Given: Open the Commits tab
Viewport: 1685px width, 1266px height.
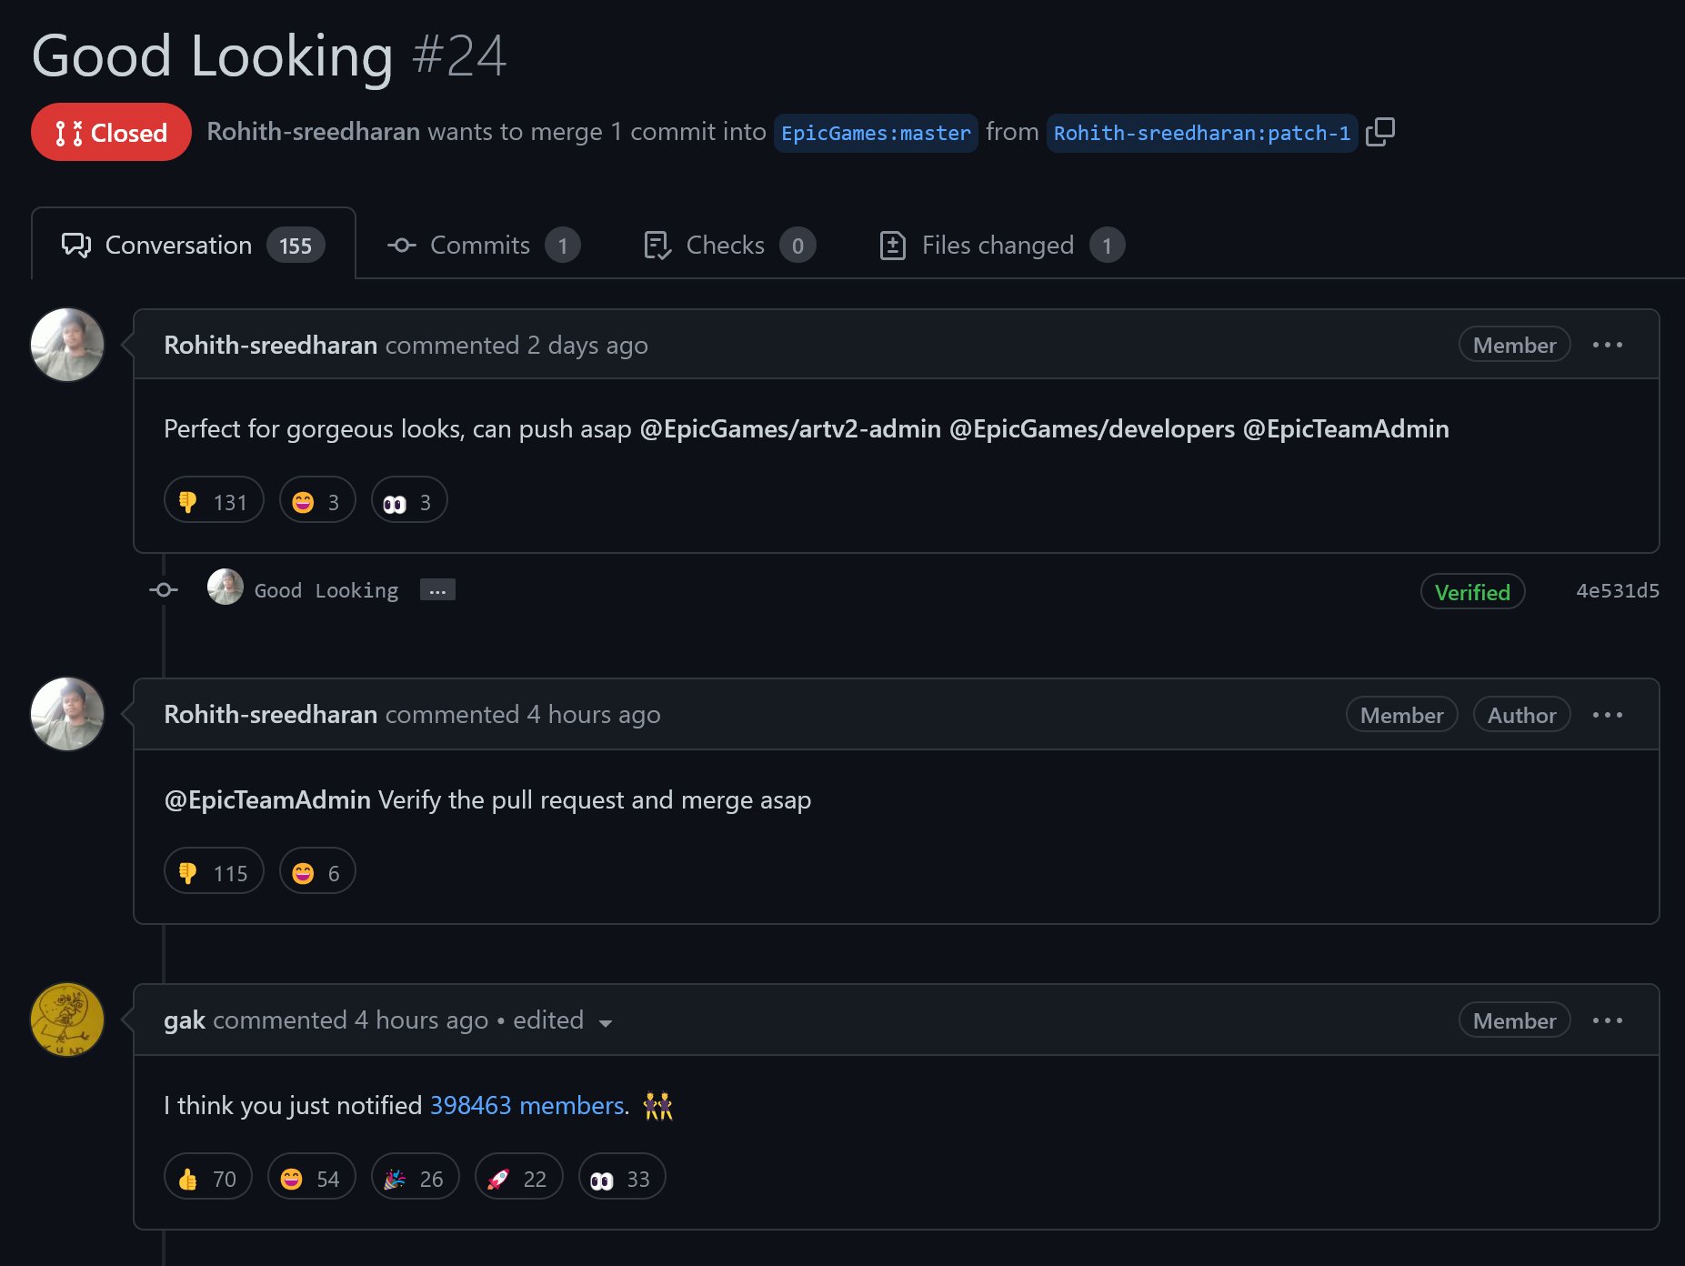Looking at the screenshot, I should (480, 245).
